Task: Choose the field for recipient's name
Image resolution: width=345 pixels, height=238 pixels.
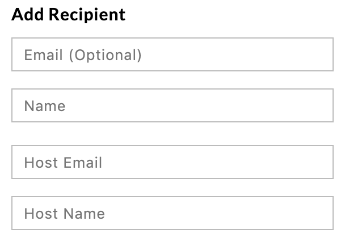Action: (172, 106)
